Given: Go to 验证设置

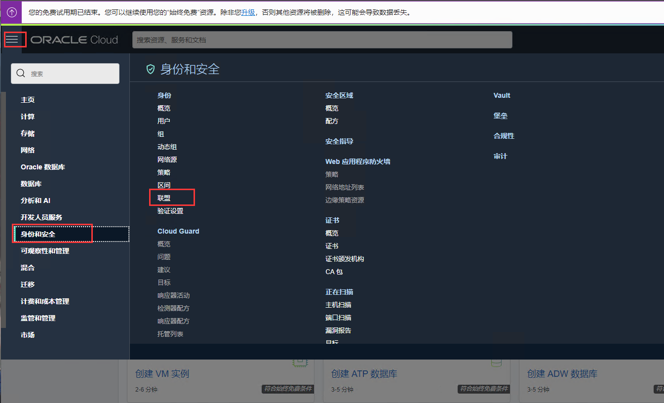Looking at the screenshot, I should click(x=170, y=211).
